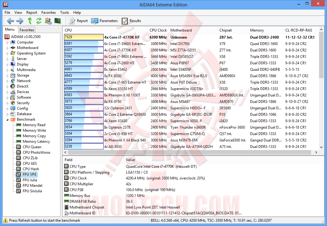Viewport: 327px width, 226px height.
Task: Click the Report toolbar button
Action: [x=78, y=21]
